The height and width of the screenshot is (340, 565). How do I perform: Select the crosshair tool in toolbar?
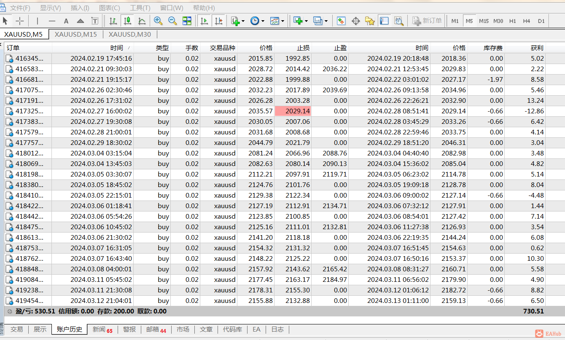pyautogui.click(x=20, y=21)
